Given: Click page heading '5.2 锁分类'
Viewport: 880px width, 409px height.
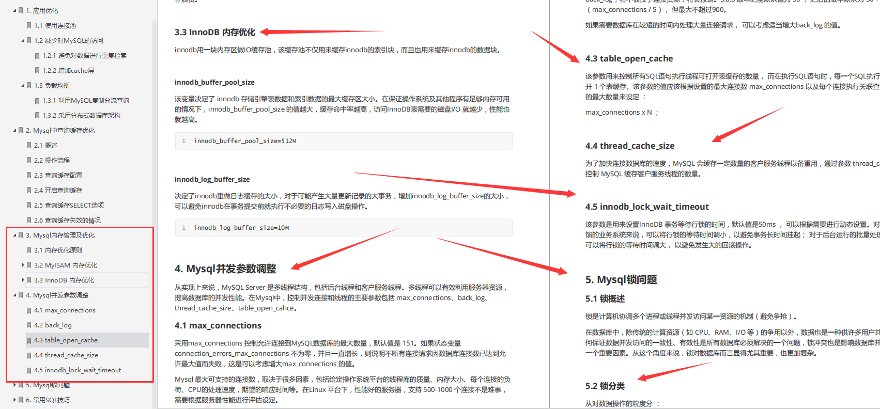Looking at the screenshot, I should 605,386.
